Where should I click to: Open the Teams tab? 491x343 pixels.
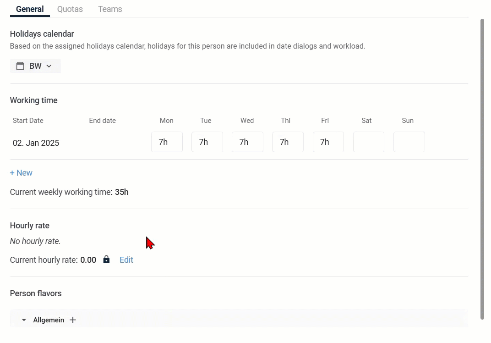tap(110, 9)
